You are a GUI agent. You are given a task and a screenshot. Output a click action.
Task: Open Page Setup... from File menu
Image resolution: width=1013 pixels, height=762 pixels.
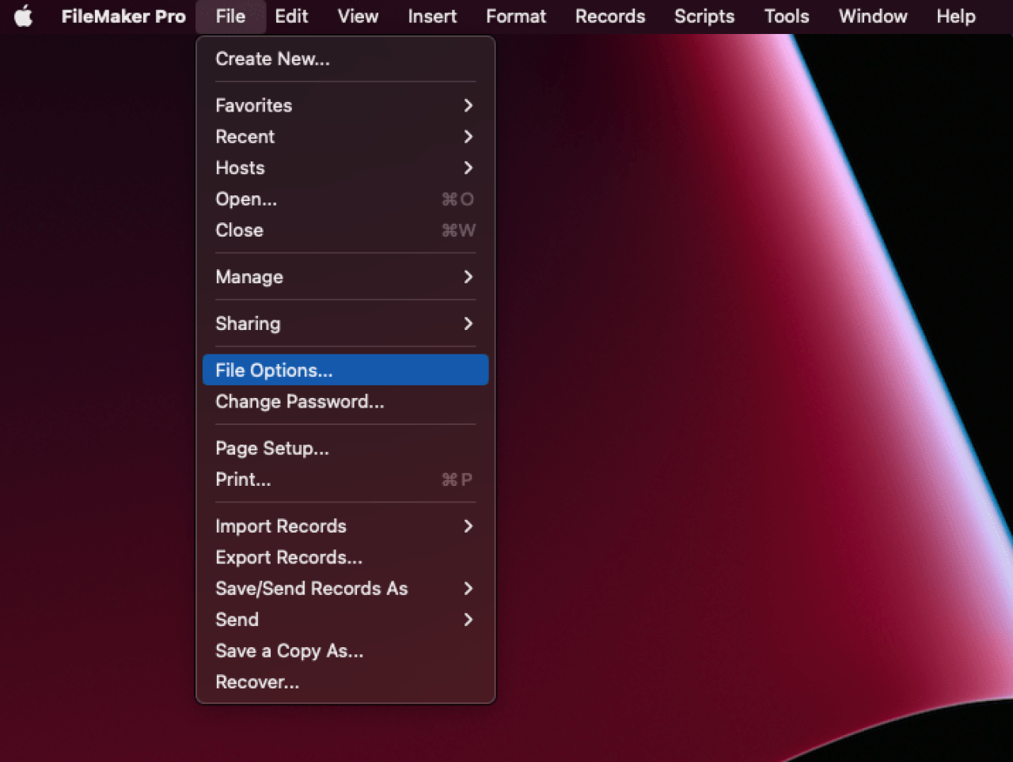(345, 448)
